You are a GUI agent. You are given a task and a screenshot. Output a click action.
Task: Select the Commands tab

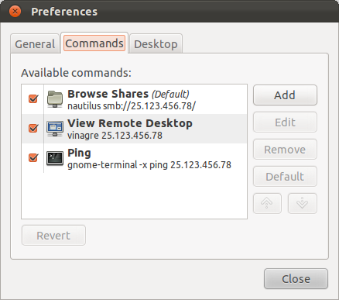coord(94,43)
